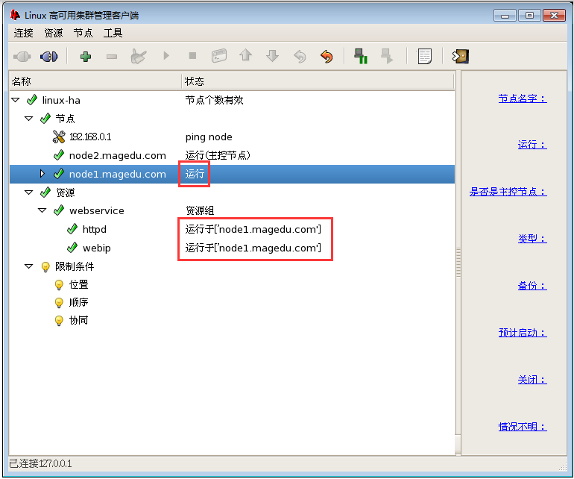Image resolution: width=574 pixels, height=479 pixels.
Task: Select the webservice resource group row
Action: 232,210
